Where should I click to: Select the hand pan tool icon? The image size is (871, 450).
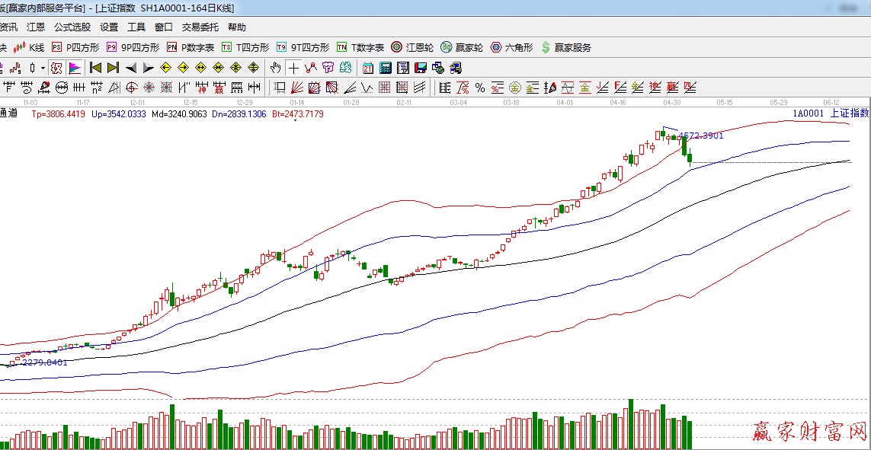pyautogui.click(x=276, y=68)
